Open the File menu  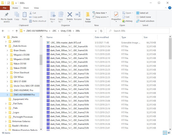pos(5,8)
